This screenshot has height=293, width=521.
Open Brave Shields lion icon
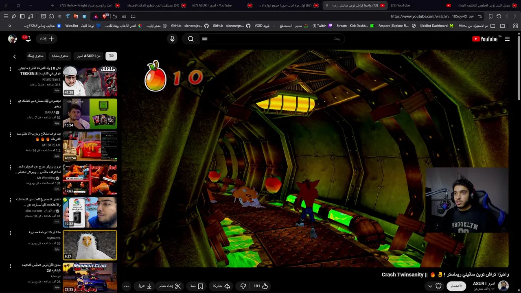pos(105,16)
